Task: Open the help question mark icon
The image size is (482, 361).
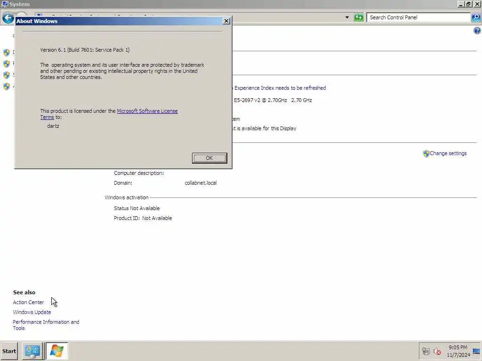Action: (x=477, y=31)
